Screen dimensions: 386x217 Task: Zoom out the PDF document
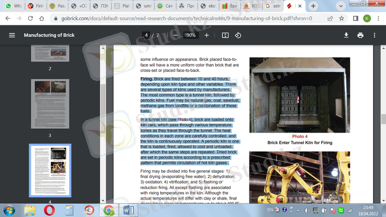point(175,35)
